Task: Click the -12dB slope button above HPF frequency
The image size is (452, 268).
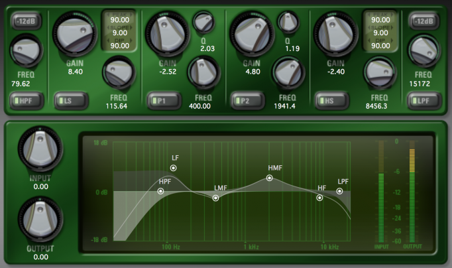Action: click(x=27, y=21)
